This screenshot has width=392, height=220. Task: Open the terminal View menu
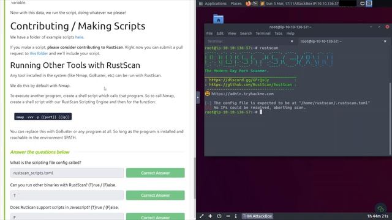(232, 34)
